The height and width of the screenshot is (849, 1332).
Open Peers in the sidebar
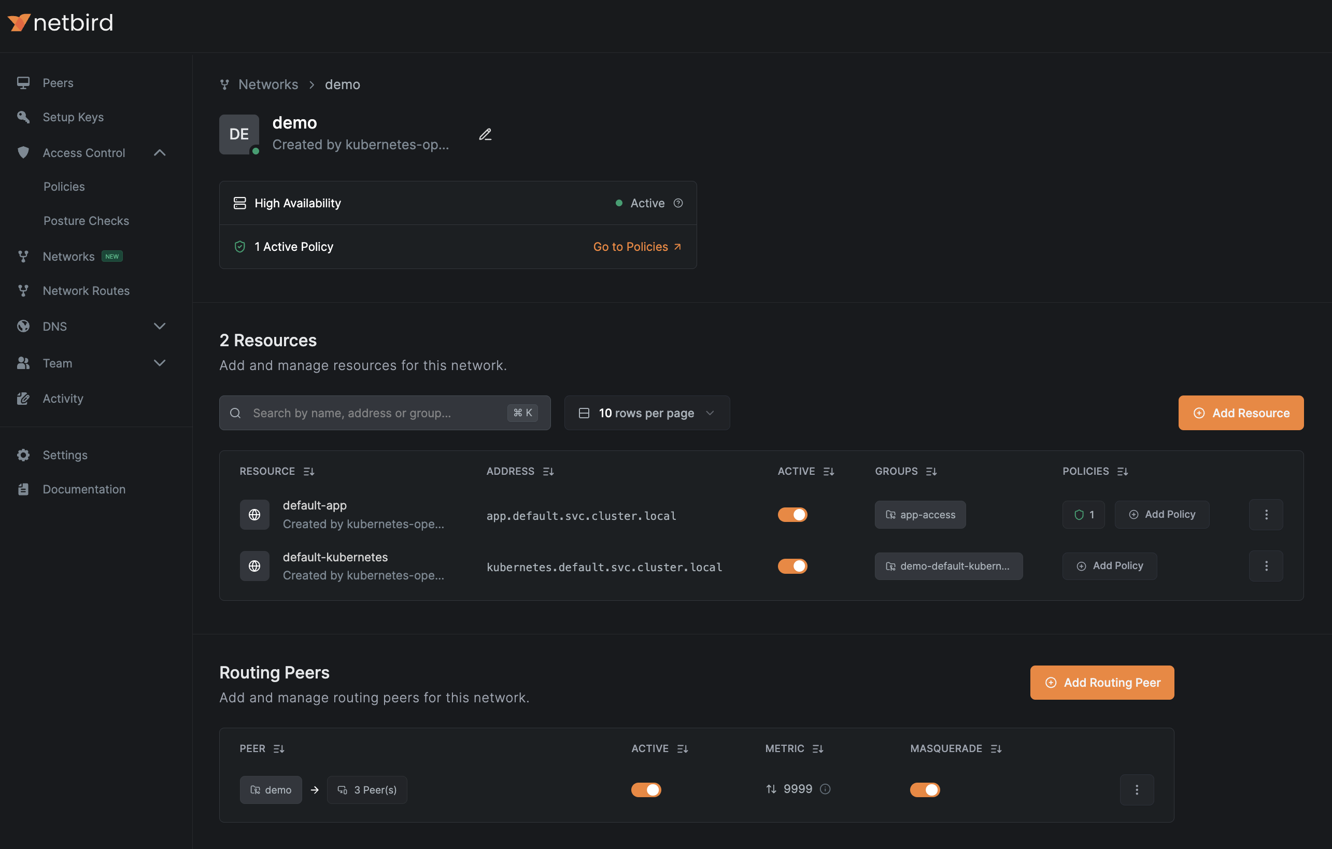point(58,83)
